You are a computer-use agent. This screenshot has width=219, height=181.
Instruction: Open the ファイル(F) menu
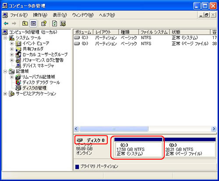(19, 15)
